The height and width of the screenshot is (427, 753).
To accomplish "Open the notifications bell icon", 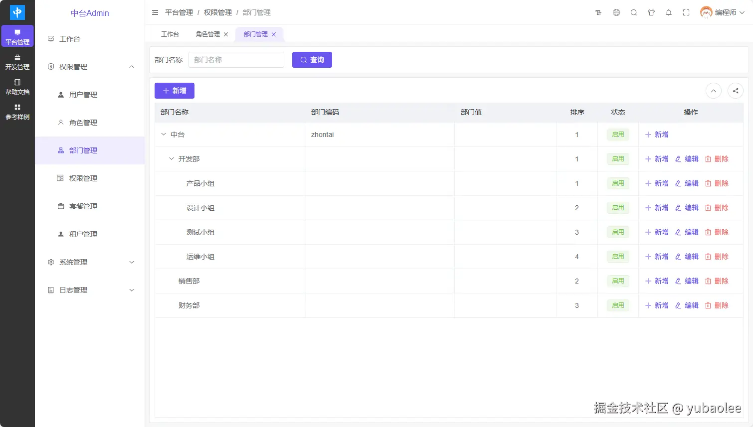I will [669, 12].
